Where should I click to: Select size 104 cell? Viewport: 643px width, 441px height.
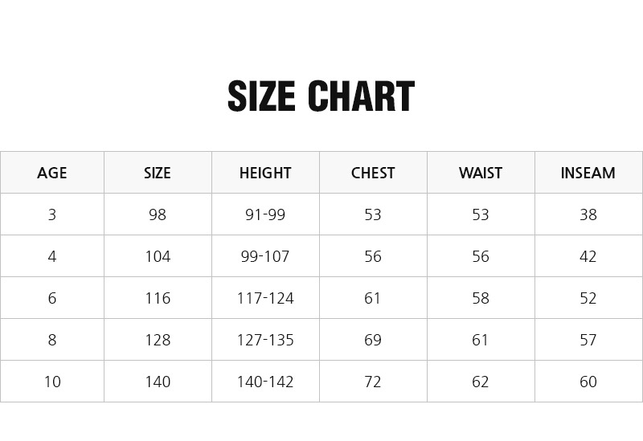[158, 256]
